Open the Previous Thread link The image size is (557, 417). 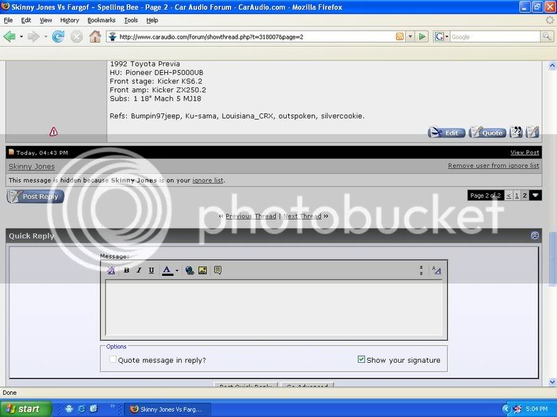coord(251,216)
